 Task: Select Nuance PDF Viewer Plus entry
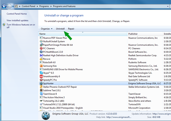point(55,38)
